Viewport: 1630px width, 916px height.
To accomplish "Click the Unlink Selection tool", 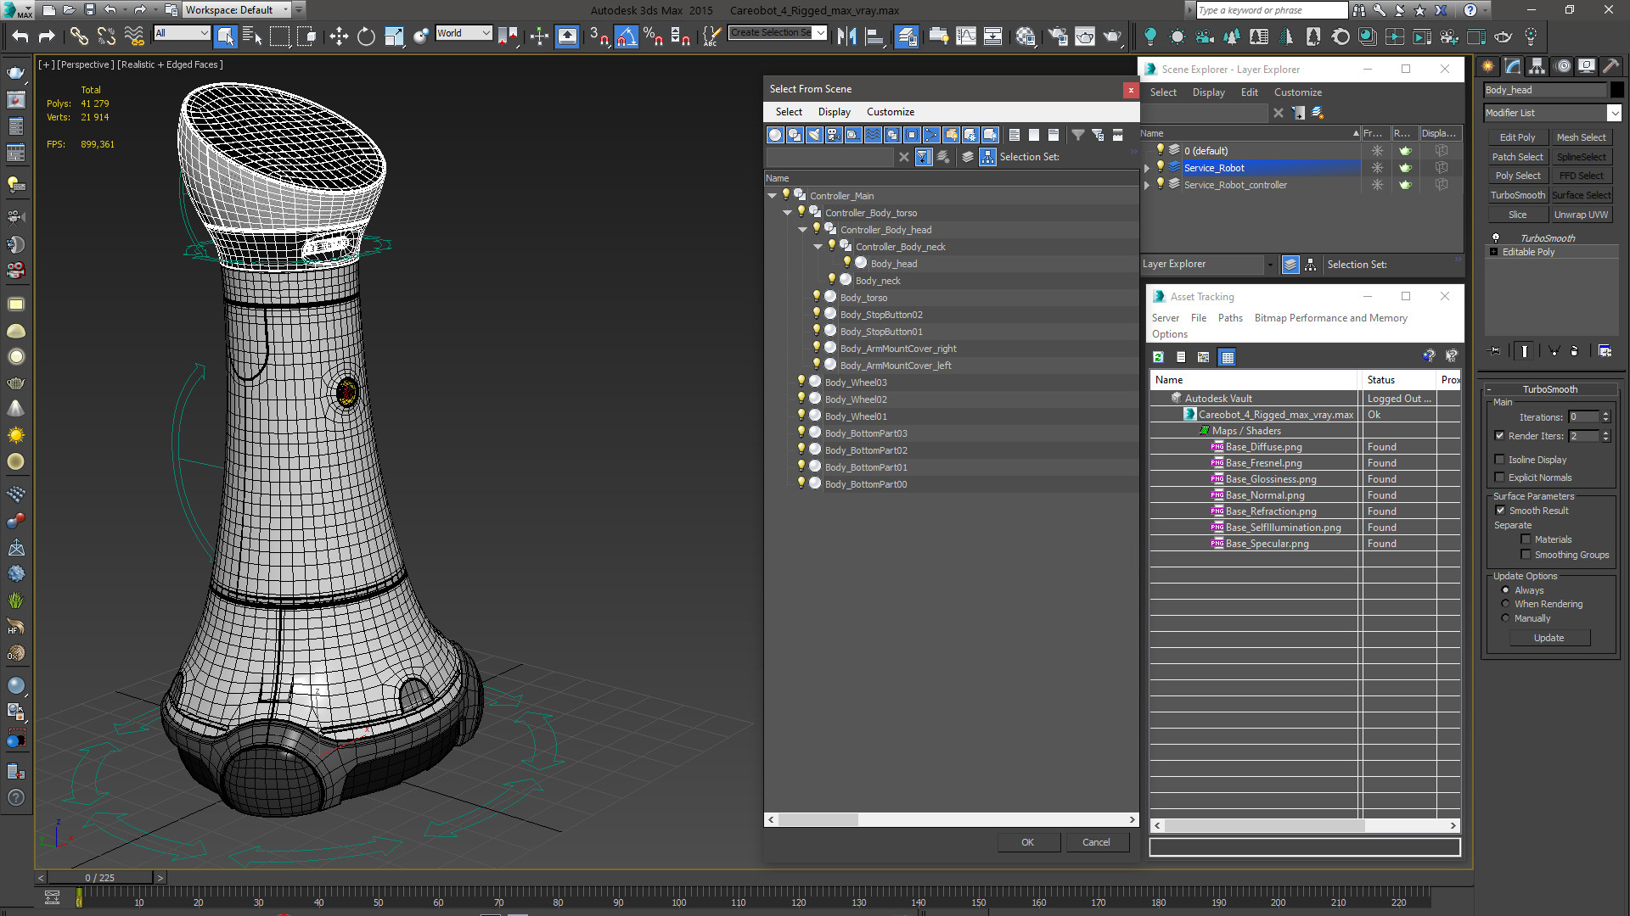I will coord(106,36).
